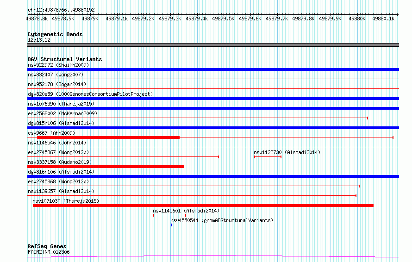Screen dimensions: 412x262
Task: Click the thick red nsv1071030 variant bar
Action: (203, 206)
